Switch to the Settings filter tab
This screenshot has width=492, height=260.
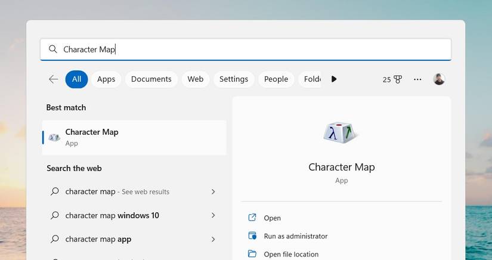(234, 79)
